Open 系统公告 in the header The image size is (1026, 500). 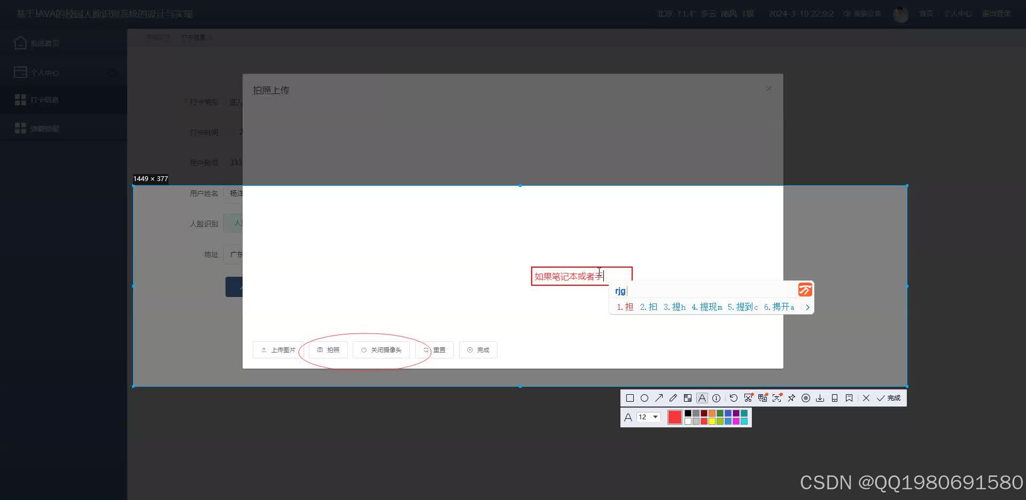[862, 13]
